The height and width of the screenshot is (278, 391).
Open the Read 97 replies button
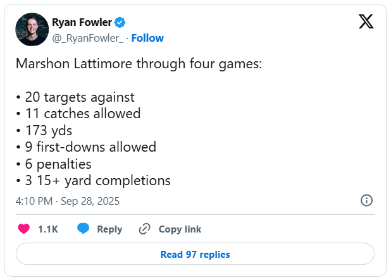click(x=195, y=255)
